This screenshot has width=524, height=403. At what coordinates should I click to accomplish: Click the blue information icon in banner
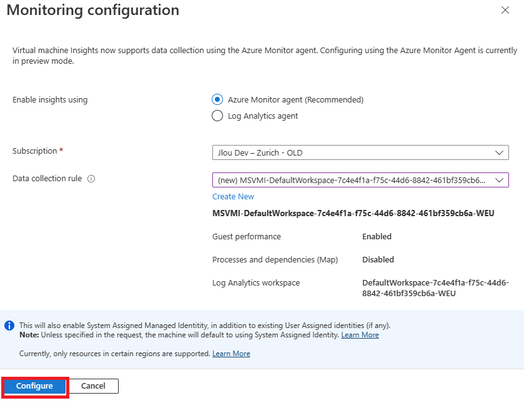tap(9, 326)
